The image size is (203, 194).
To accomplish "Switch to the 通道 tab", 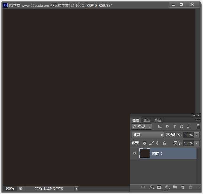I will pyautogui.click(x=147, y=120).
